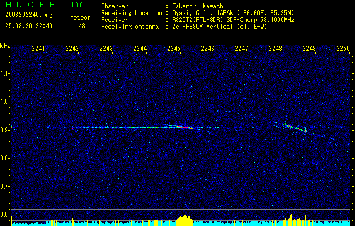
Task: Click the 0.6 frequency axis label
Action: [4, 215]
